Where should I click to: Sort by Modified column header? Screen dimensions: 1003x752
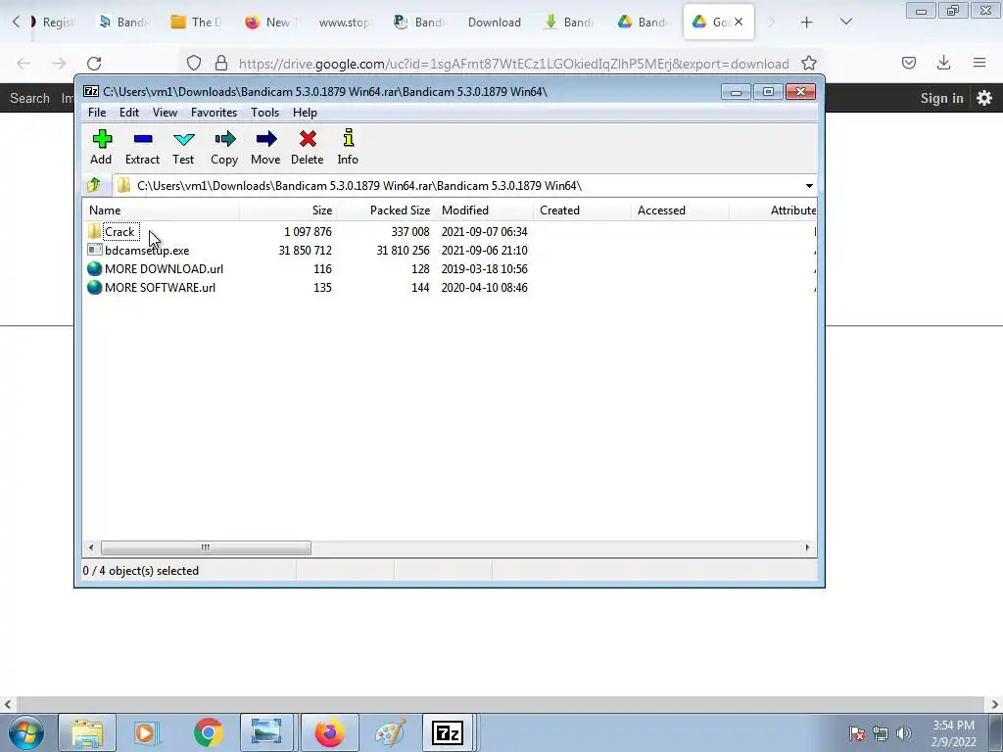pyautogui.click(x=484, y=211)
